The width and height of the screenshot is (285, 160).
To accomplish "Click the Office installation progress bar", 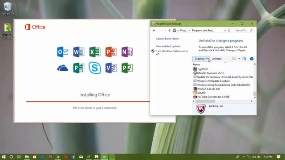I will pos(88,102).
